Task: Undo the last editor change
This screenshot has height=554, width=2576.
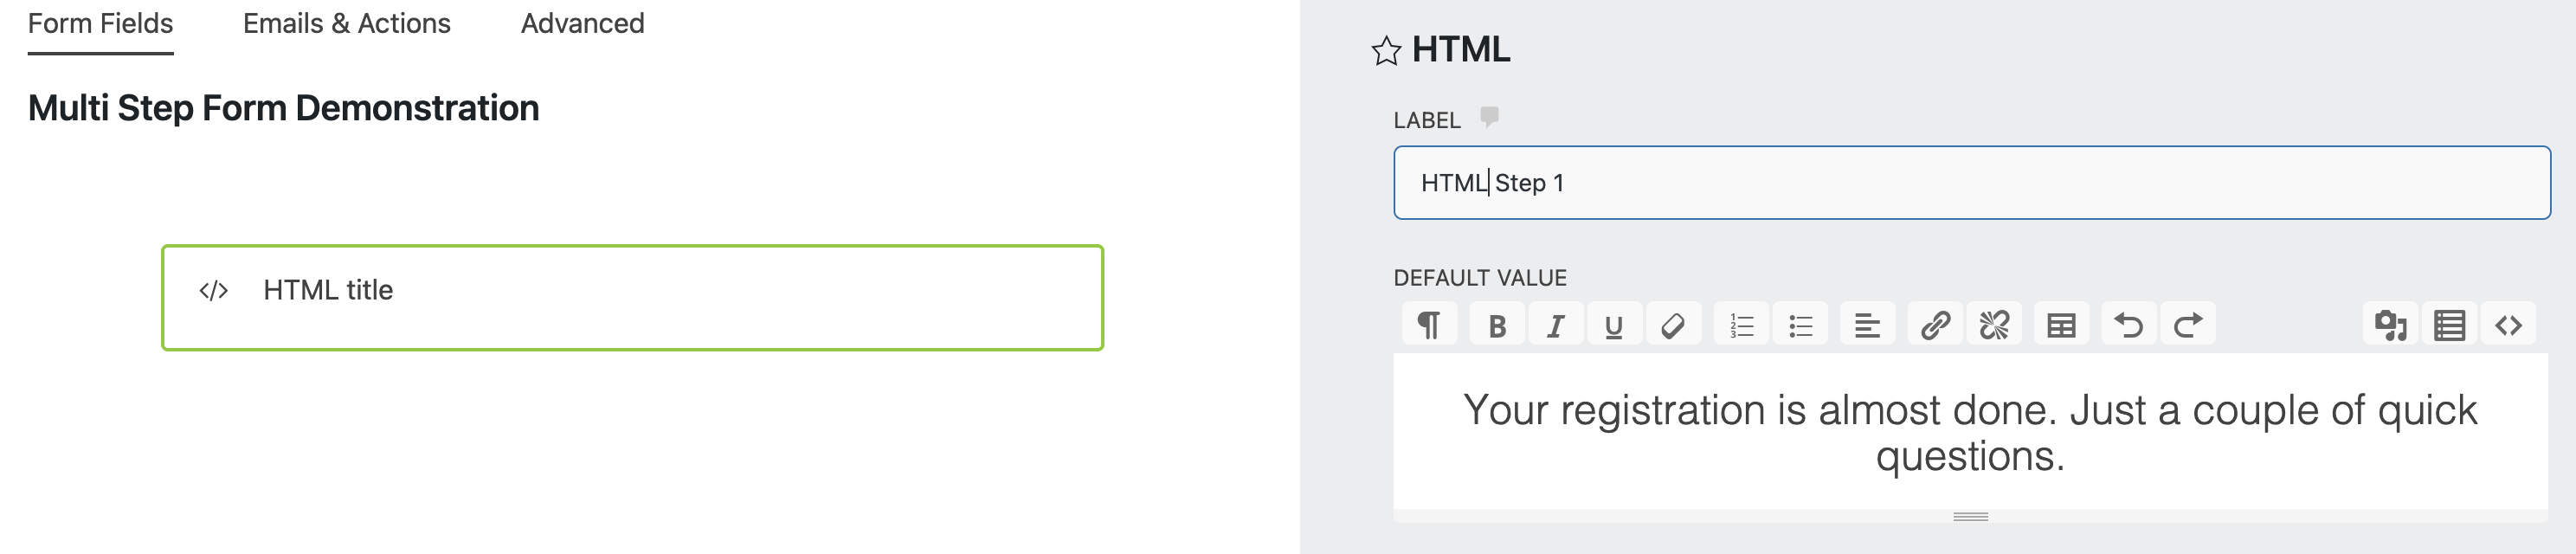Action: [x=2128, y=323]
